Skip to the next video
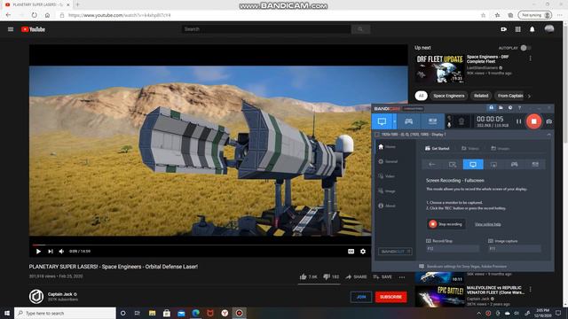 tap(51, 252)
